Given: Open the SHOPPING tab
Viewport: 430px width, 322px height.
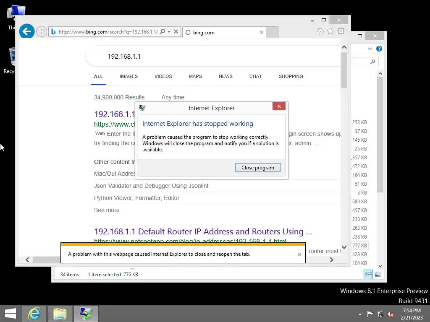Looking at the screenshot, I should [291, 76].
